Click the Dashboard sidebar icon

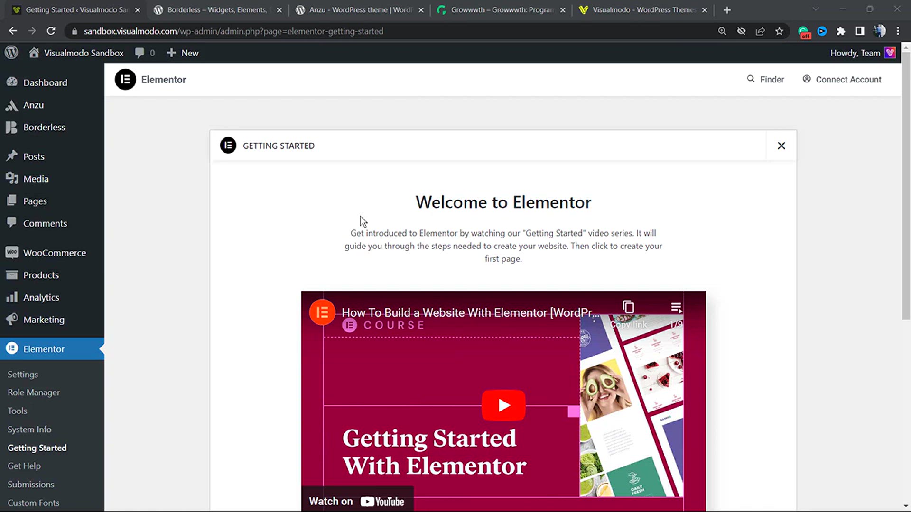tap(12, 82)
